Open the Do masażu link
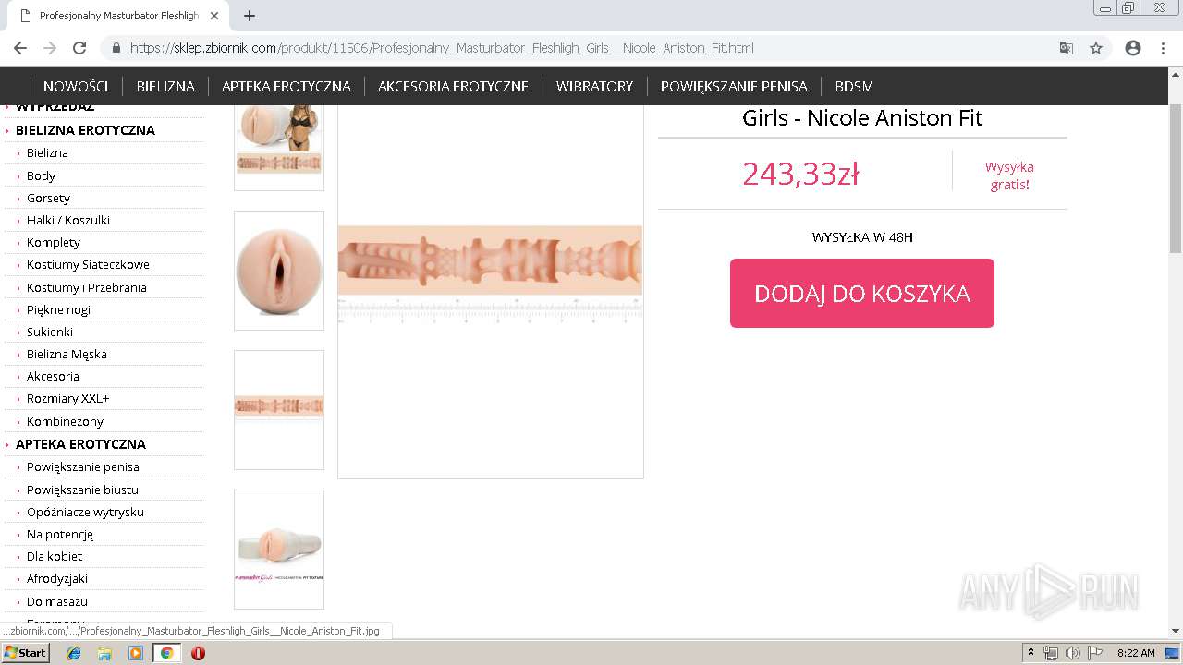 [x=57, y=601]
